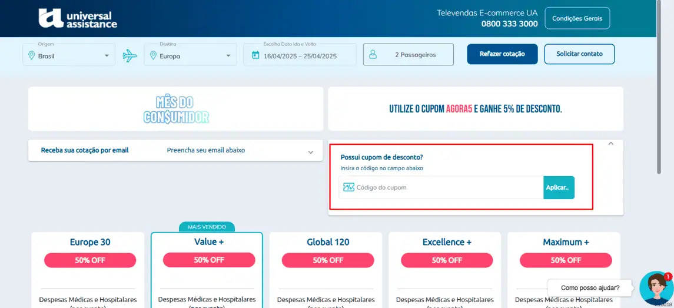Select the Excellence + plan title
674x308 pixels.
click(x=447, y=242)
